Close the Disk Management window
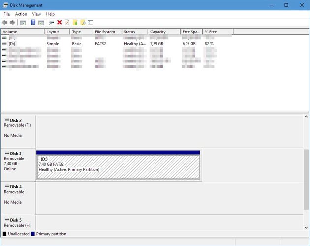 click(302, 5)
